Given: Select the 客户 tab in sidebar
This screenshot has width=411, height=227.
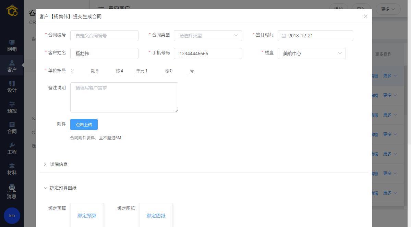Looking at the screenshot, I should click(12, 65).
